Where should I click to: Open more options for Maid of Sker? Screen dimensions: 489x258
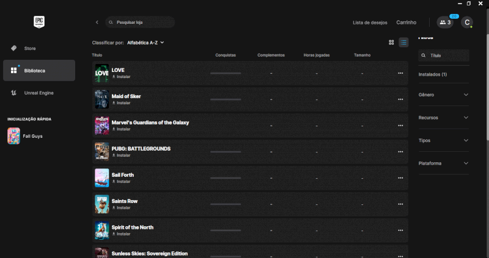pyautogui.click(x=400, y=99)
